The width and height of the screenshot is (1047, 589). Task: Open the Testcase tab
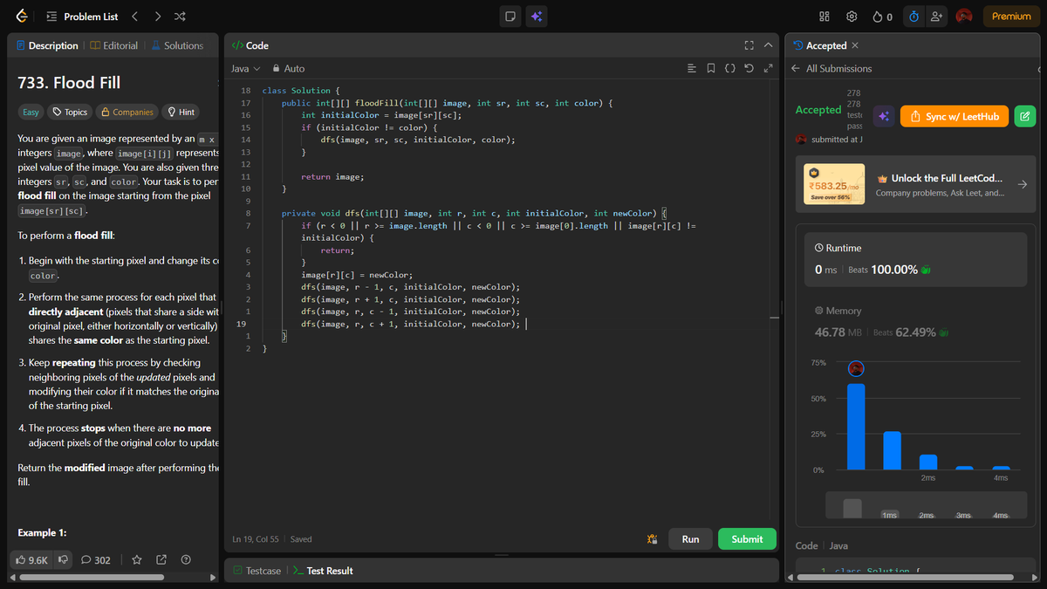click(x=257, y=571)
